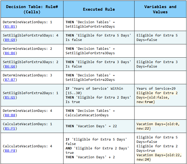The image size is (187, 164).
Task: Click the 'Vacation Days' = 22 rule cell
Action: (91, 126)
